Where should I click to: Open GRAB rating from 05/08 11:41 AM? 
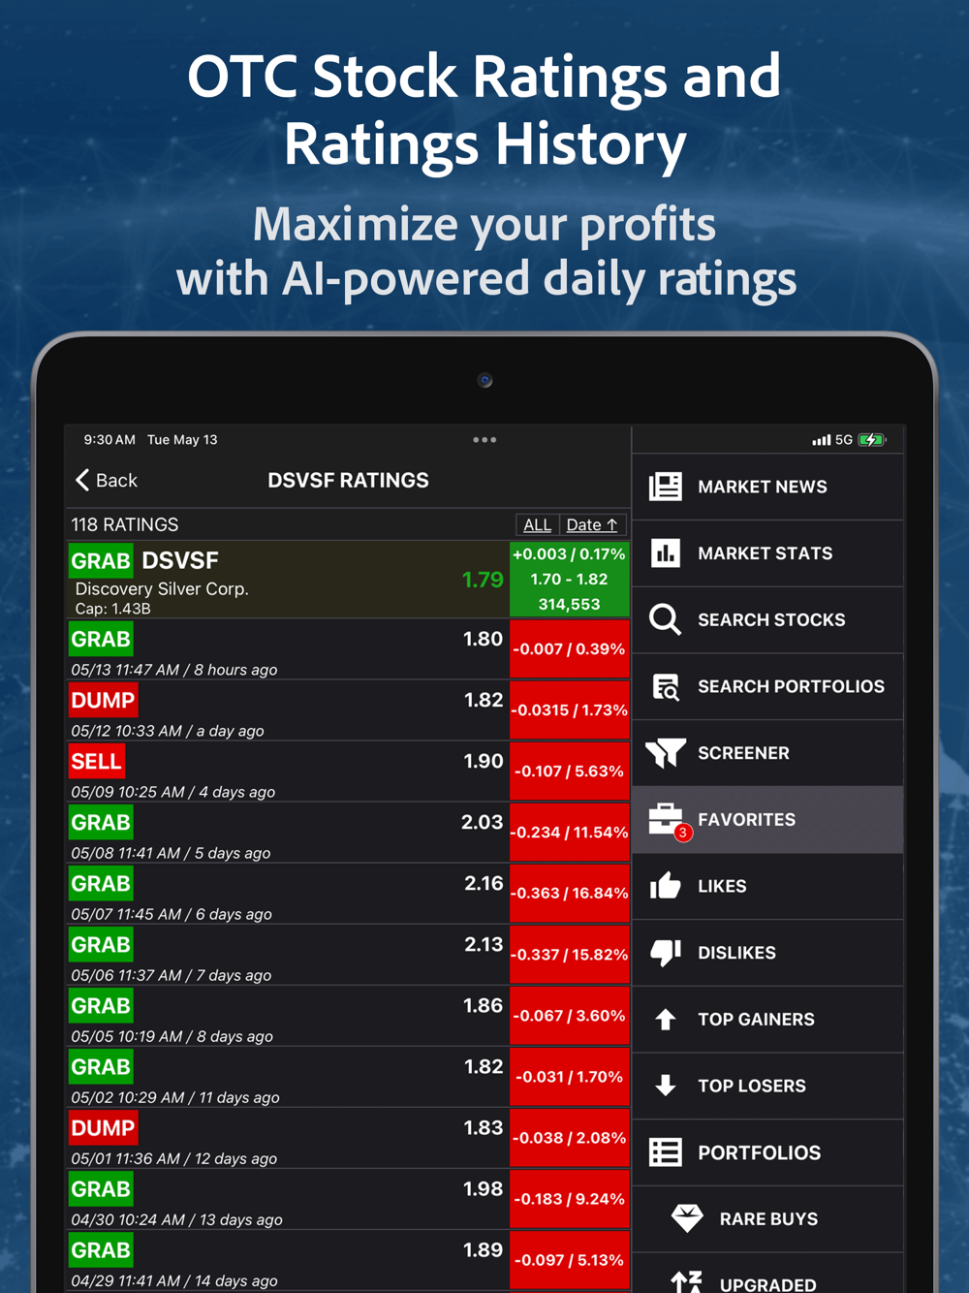coord(347,833)
